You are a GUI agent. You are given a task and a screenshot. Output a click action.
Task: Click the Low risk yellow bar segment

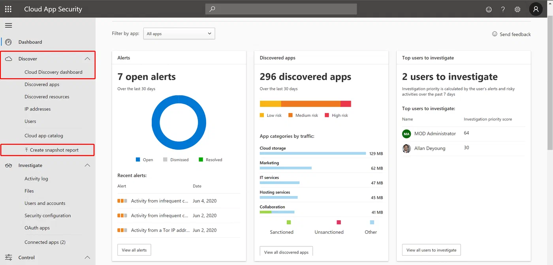[270, 104]
